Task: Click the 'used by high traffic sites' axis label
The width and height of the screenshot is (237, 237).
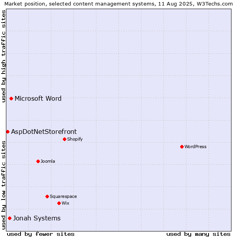Action: 3,56
